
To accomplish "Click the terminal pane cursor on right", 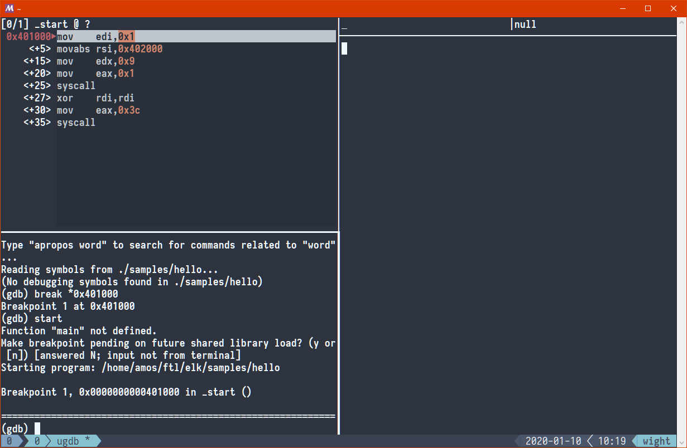I will pyautogui.click(x=344, y=48).
